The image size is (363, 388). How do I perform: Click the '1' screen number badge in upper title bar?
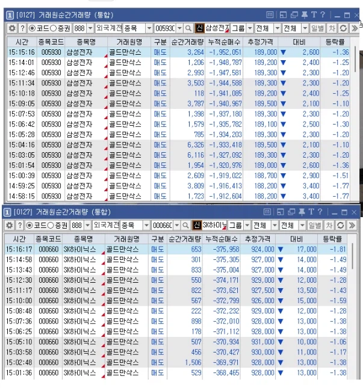click(9, 15)
